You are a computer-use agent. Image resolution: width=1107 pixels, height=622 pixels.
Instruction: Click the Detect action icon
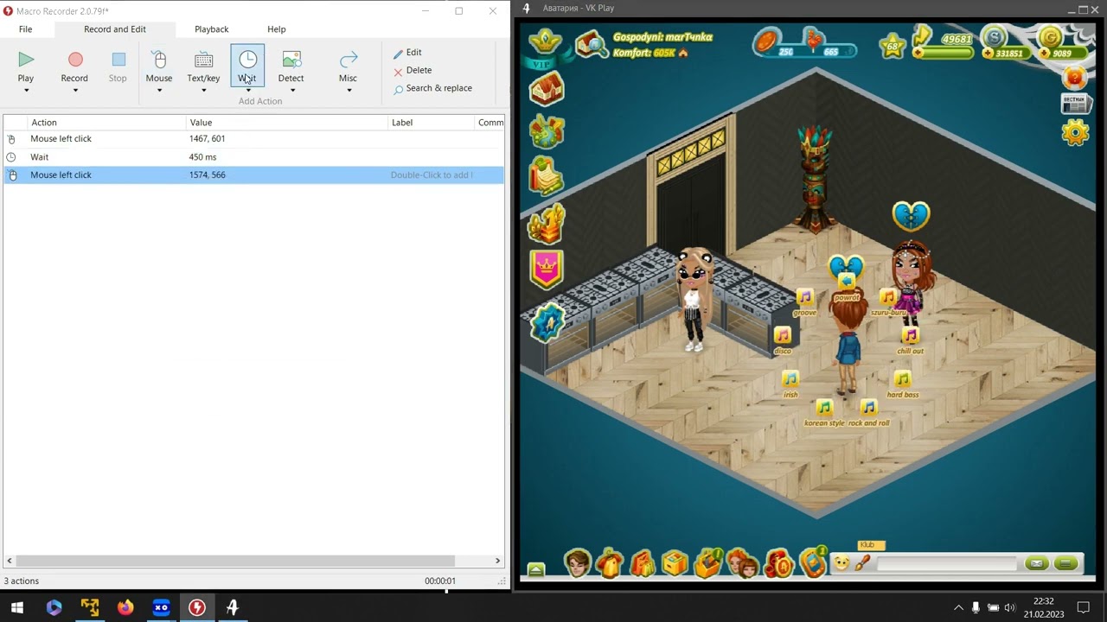pyautogui.click(x=291, y=60)
